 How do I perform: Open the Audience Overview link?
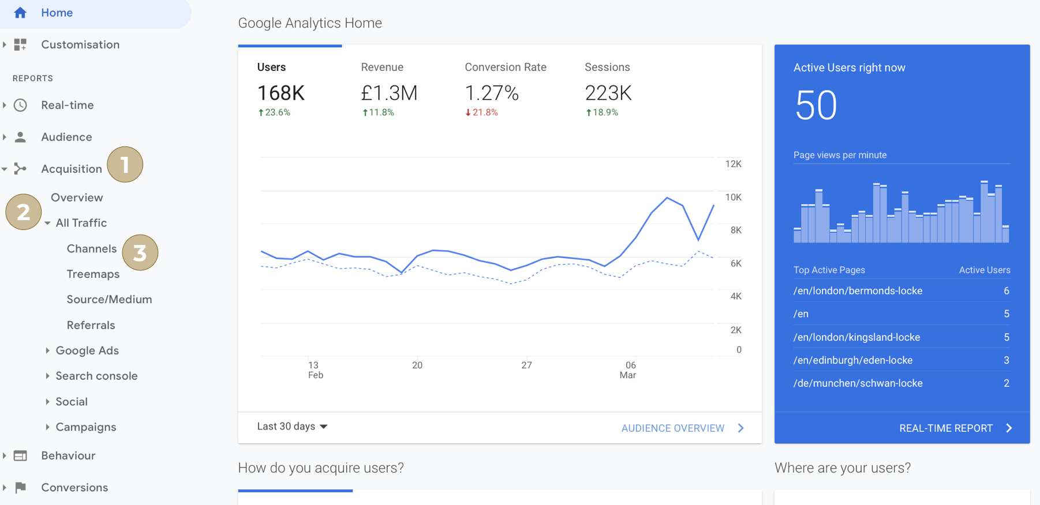[x=672, y=428]
